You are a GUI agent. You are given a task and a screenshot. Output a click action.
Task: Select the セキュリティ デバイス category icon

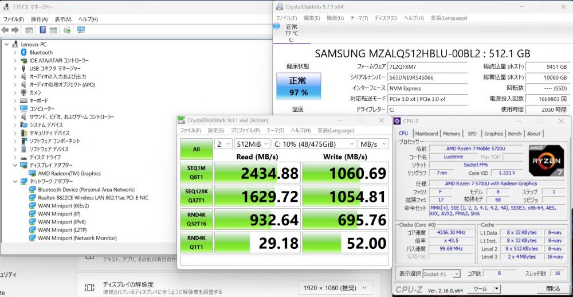(x=23, y=133)
